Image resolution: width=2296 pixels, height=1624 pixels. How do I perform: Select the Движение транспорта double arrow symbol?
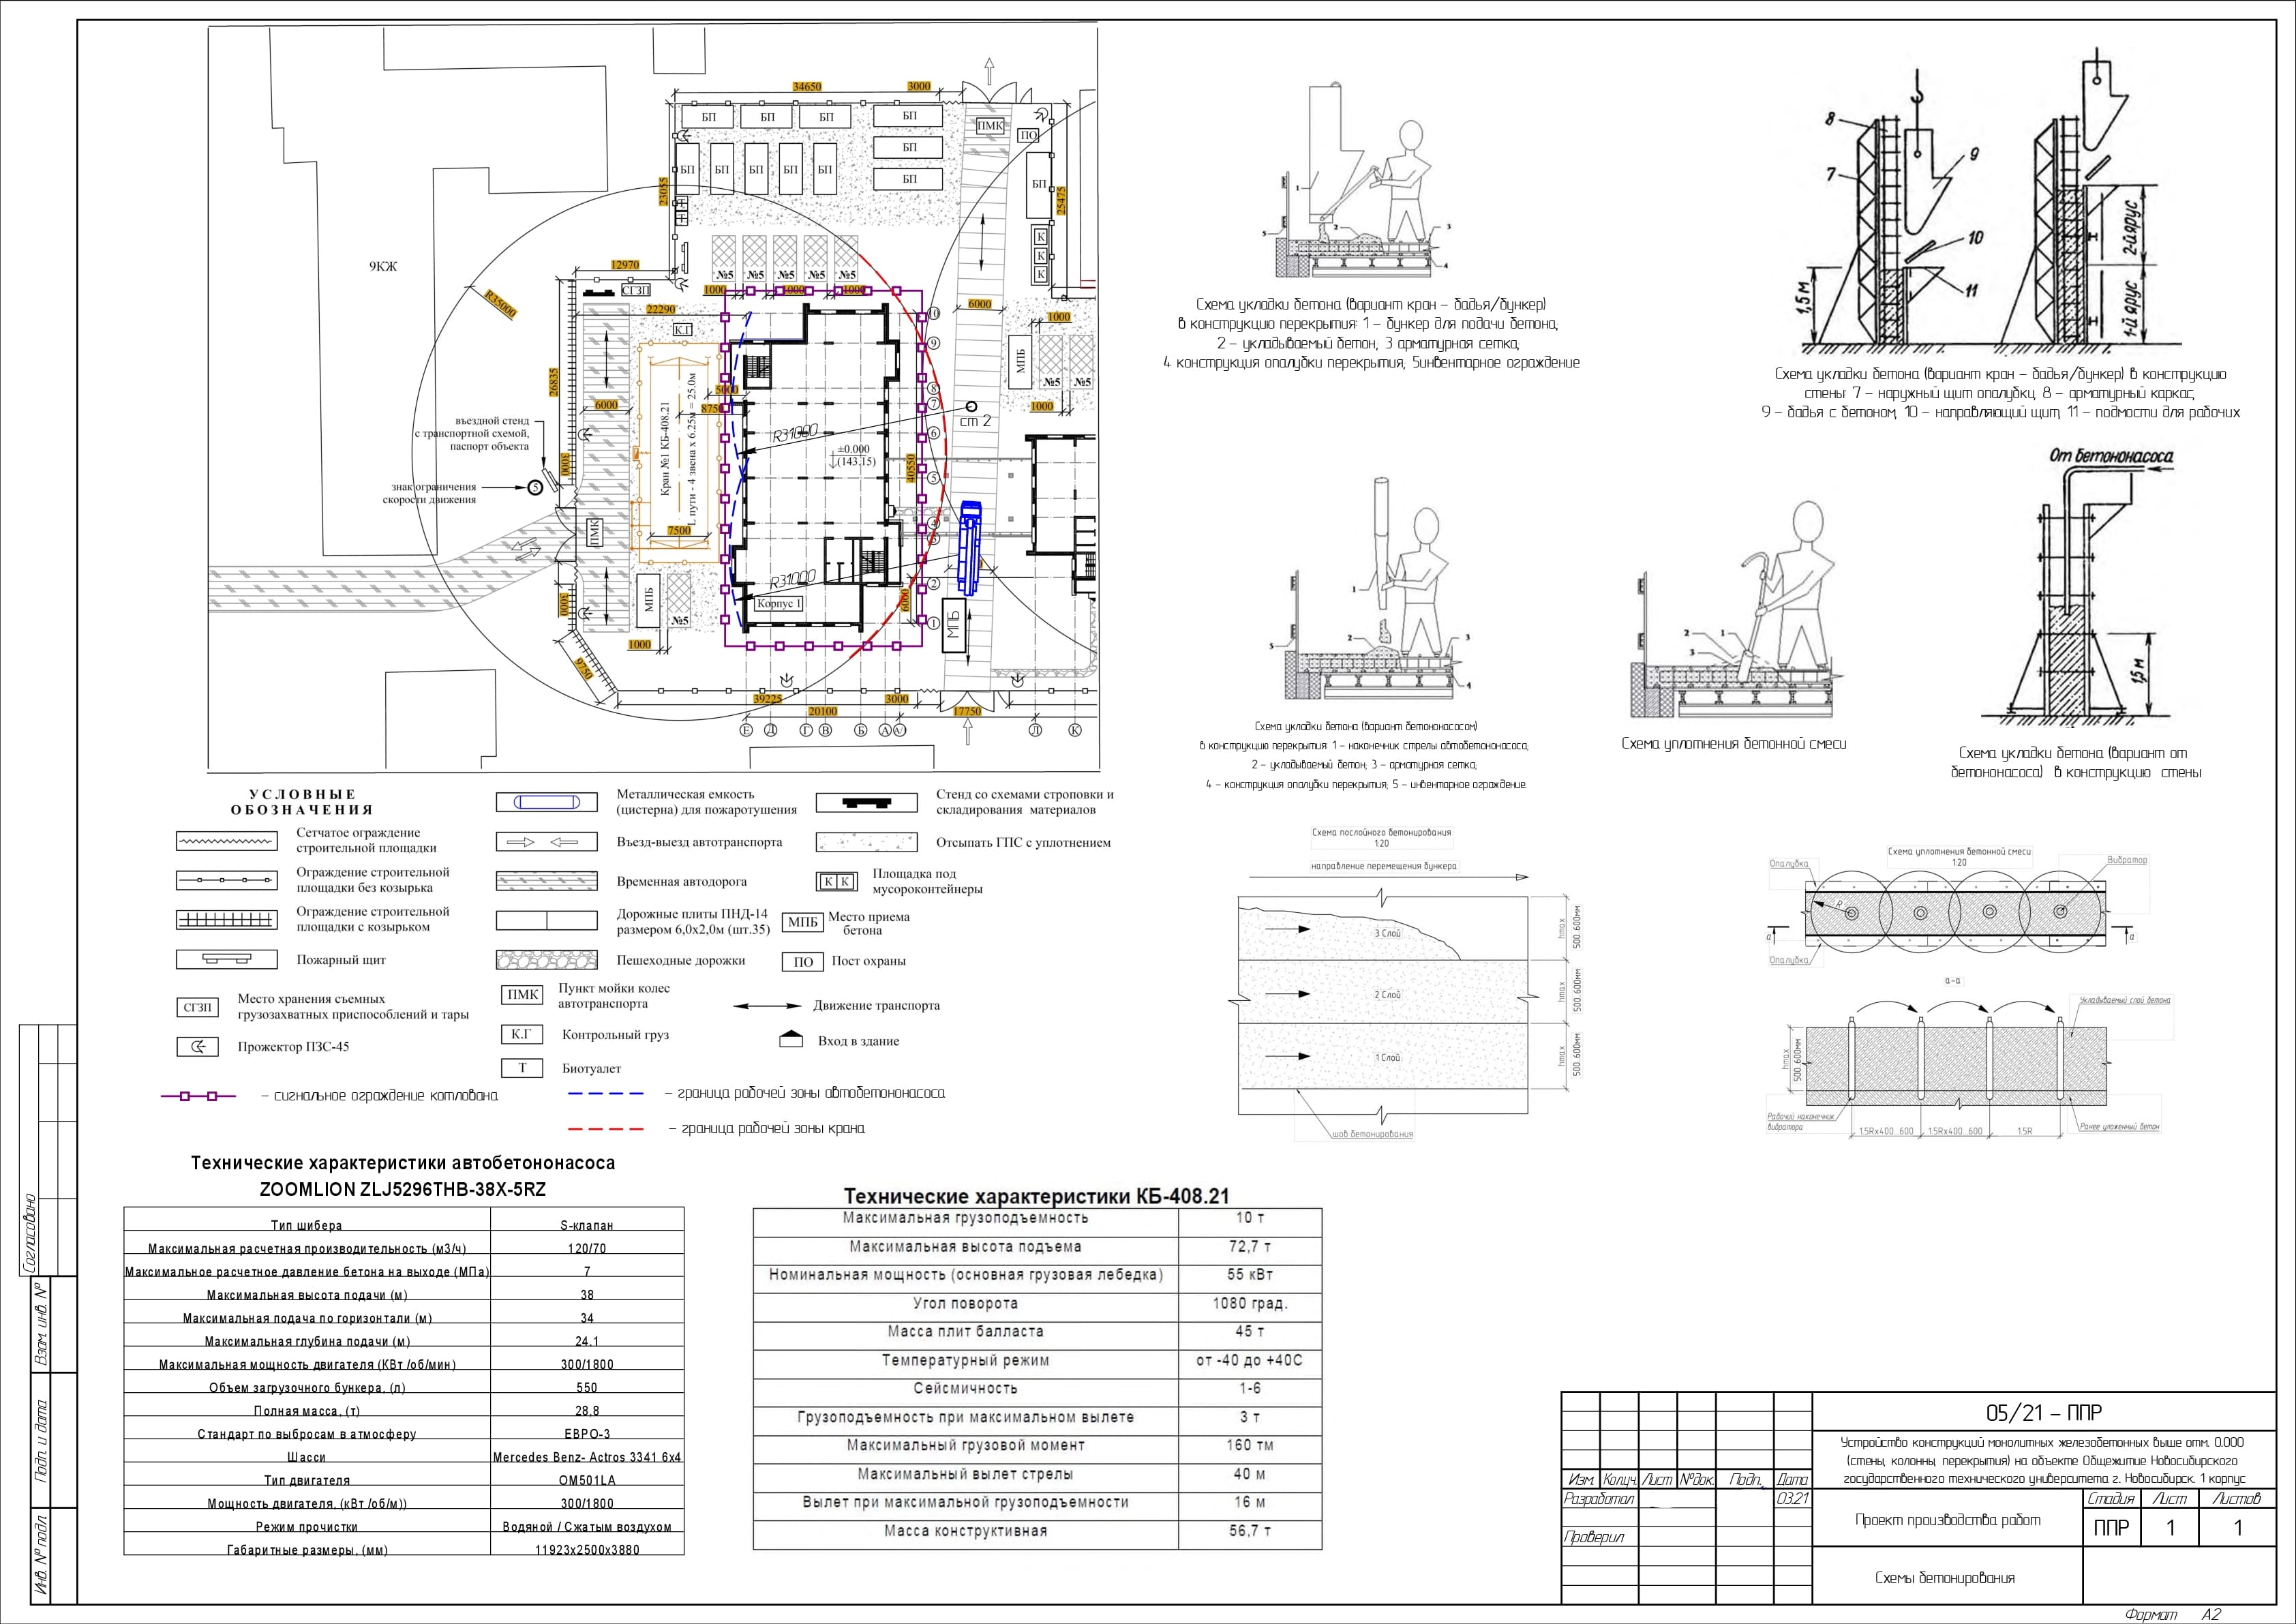pyautogui.click(x=767, y=1006)
